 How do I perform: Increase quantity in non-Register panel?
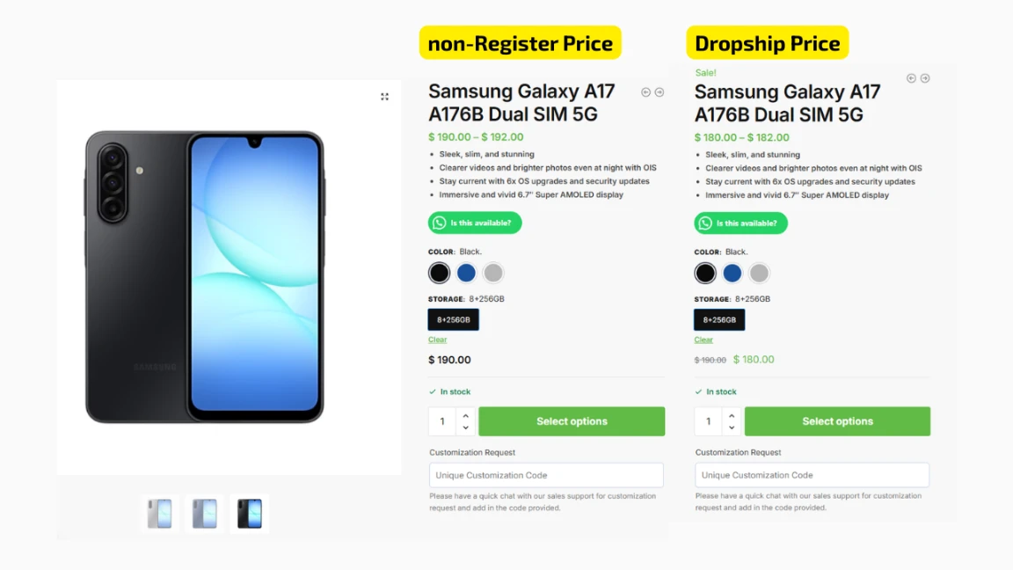[x=466, y=415]
